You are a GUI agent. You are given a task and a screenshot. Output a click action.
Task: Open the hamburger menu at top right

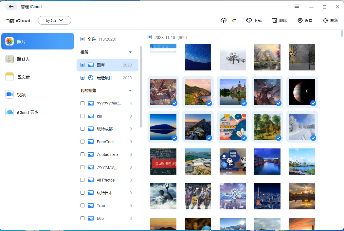coord(297,6)
